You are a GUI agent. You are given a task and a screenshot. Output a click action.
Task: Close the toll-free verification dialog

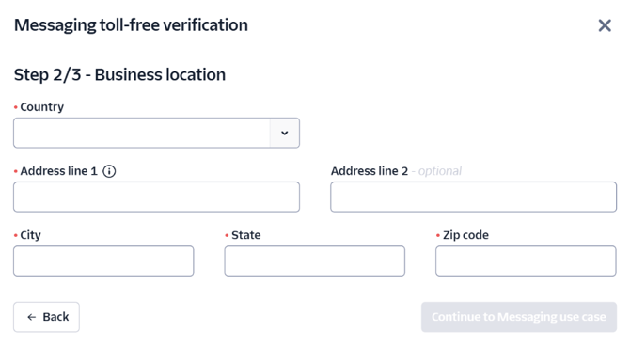(x=605, y=25)
